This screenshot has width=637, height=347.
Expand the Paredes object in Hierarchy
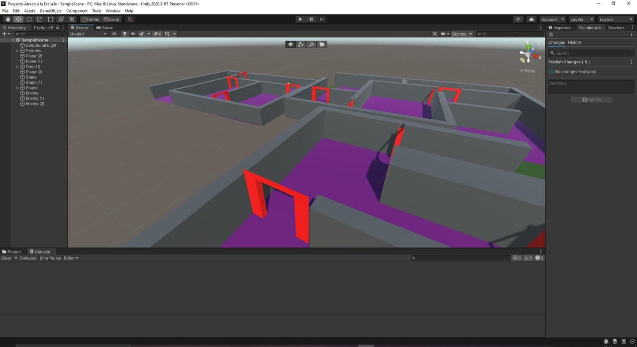[x=17, y=51]
